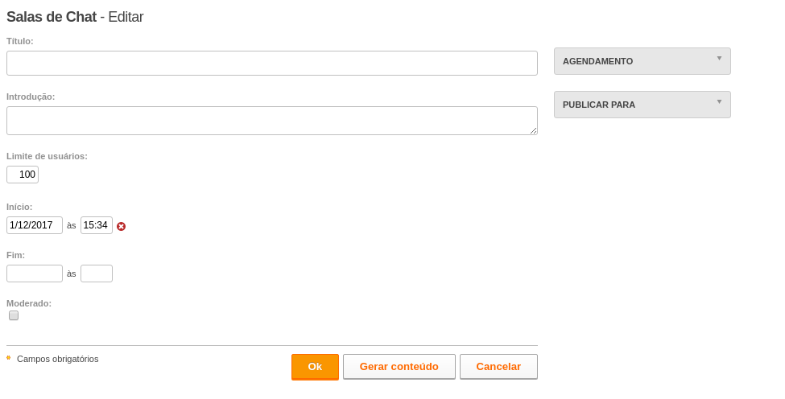This screenshot has height=399, width=785.
Task: Click inside the Introdução text area
Action: pyautogui.click(x=272, y=121)
